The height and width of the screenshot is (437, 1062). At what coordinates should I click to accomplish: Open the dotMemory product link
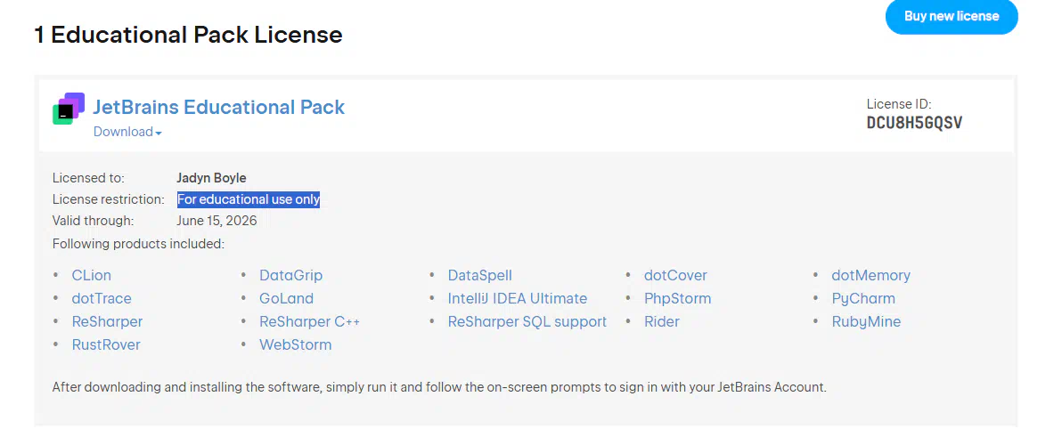point(871,275)
